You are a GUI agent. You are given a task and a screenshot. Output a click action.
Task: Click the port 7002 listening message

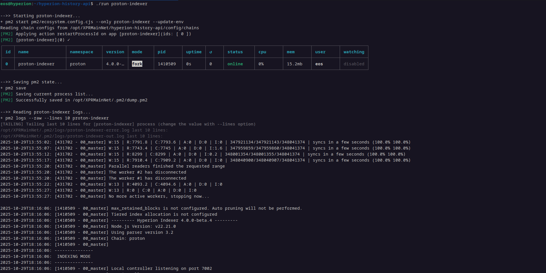tap(162, 268)
